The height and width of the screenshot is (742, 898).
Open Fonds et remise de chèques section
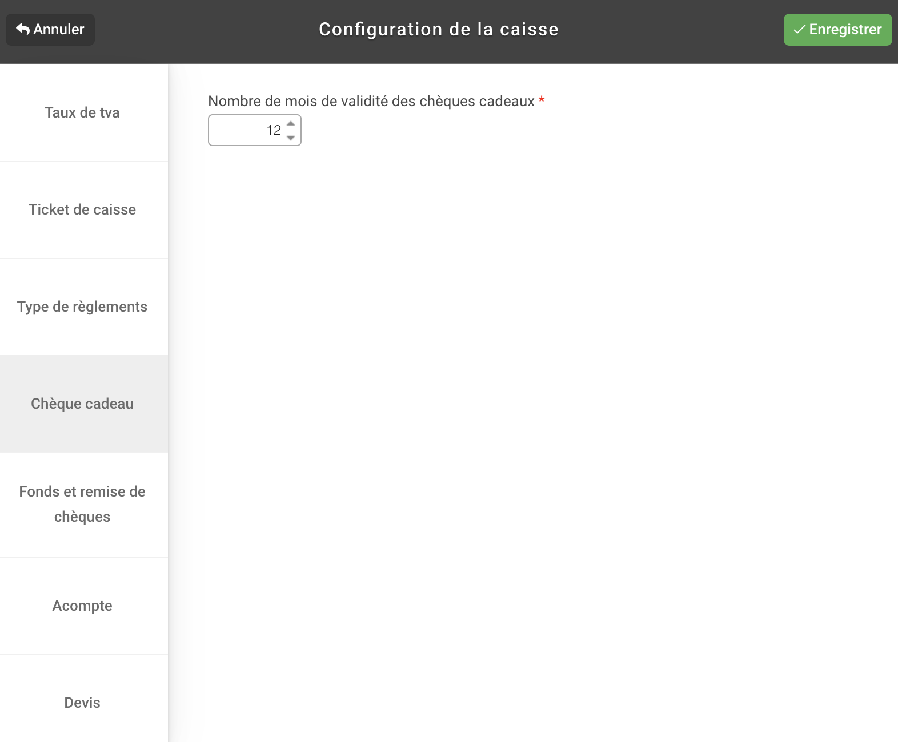[x=83, y=505]
